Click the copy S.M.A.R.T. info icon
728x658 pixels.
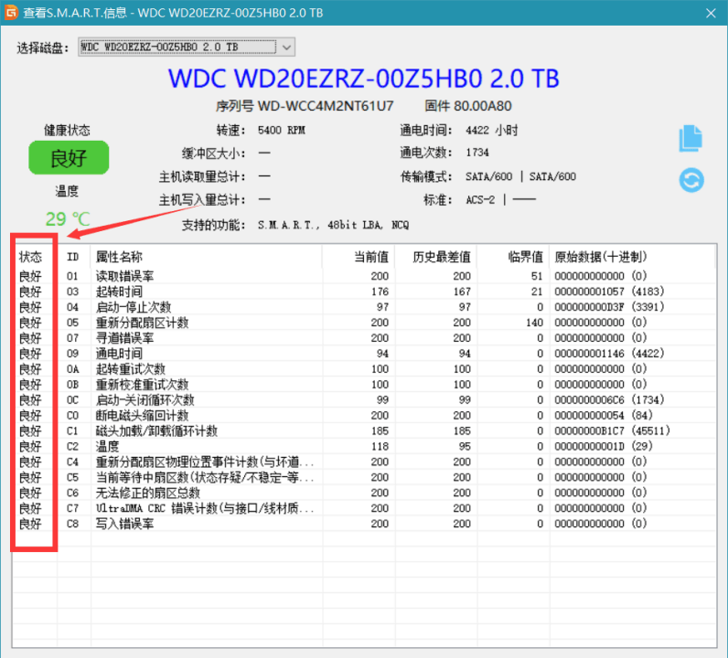click(691, 138)
